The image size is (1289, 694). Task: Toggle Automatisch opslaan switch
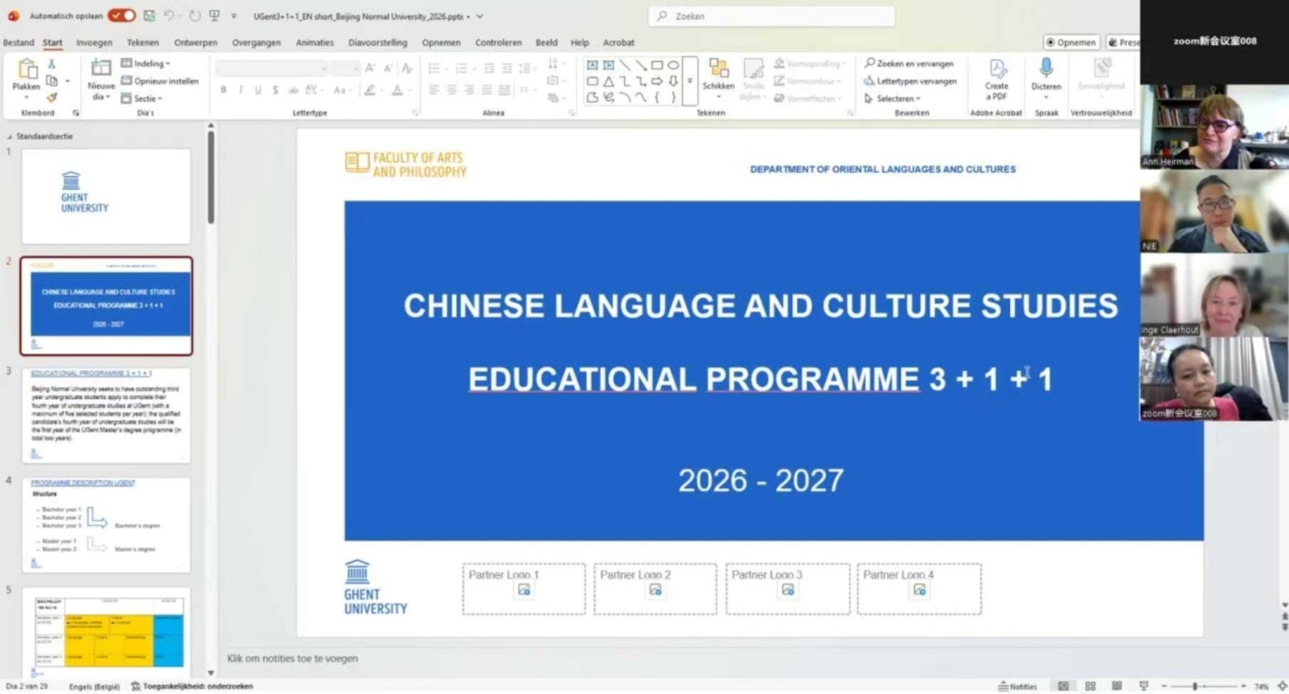coord(121,16)
